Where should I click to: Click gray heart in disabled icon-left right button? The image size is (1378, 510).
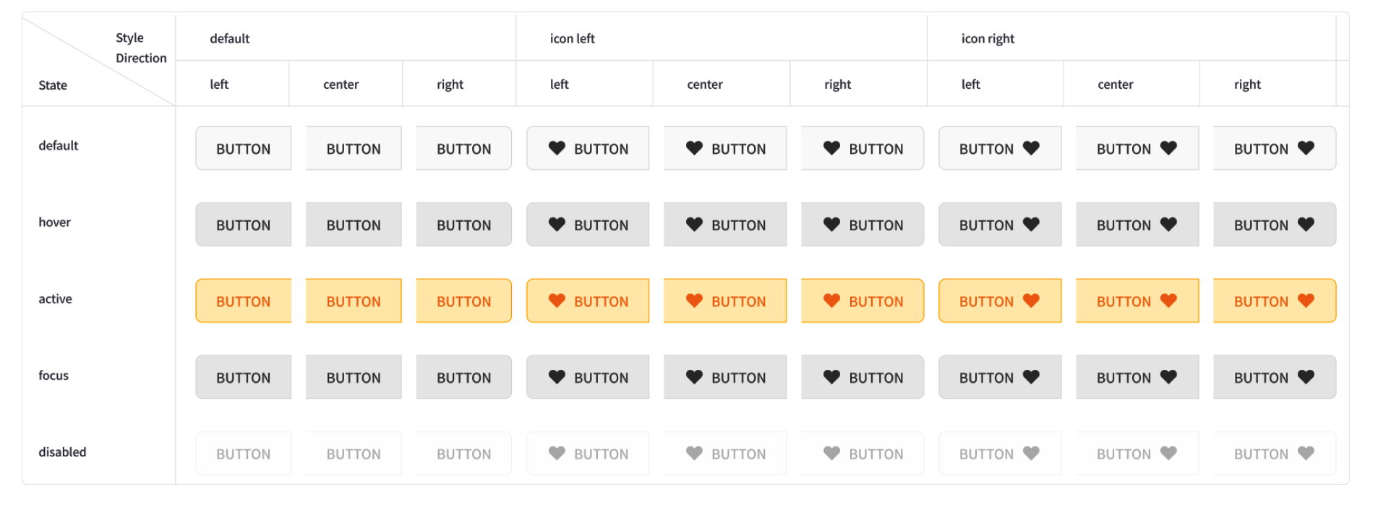831,454
